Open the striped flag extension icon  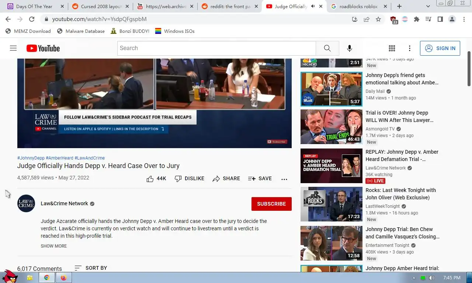coord(405,19)
